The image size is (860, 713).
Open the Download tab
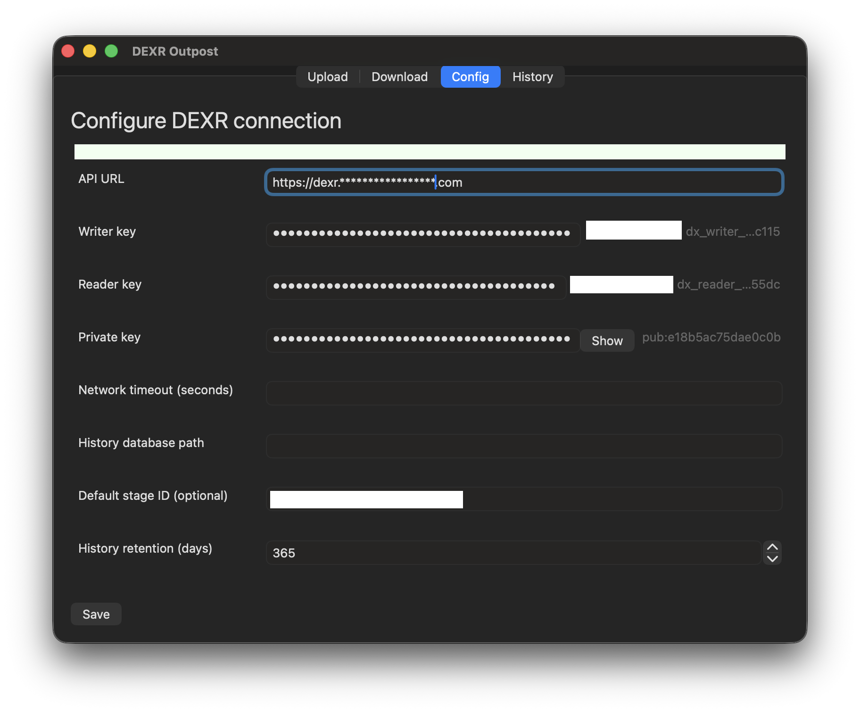pyautogui.click(x=399, y=77)
